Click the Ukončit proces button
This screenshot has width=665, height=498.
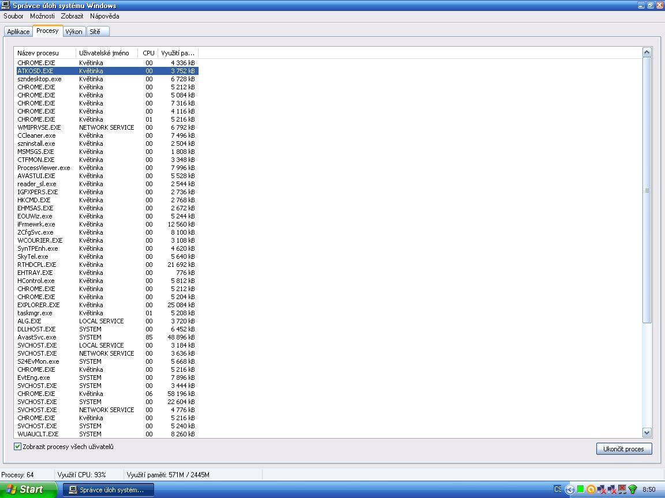coord(624,449)
